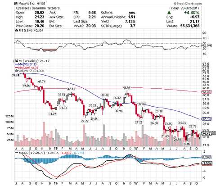Click the High price 21.23
Viewport: 216px width, 186px height.
pos(40,17)
